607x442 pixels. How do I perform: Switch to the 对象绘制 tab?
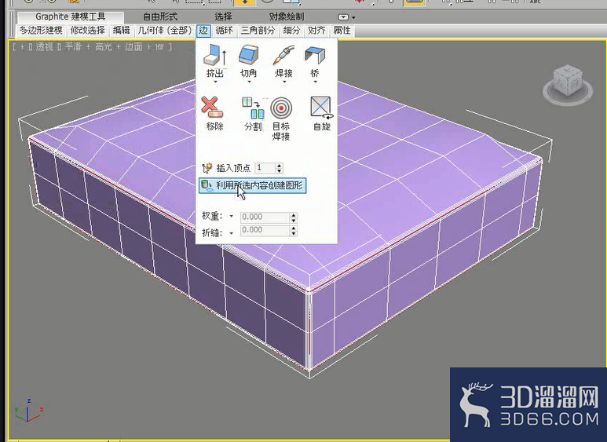pos(287,16)
